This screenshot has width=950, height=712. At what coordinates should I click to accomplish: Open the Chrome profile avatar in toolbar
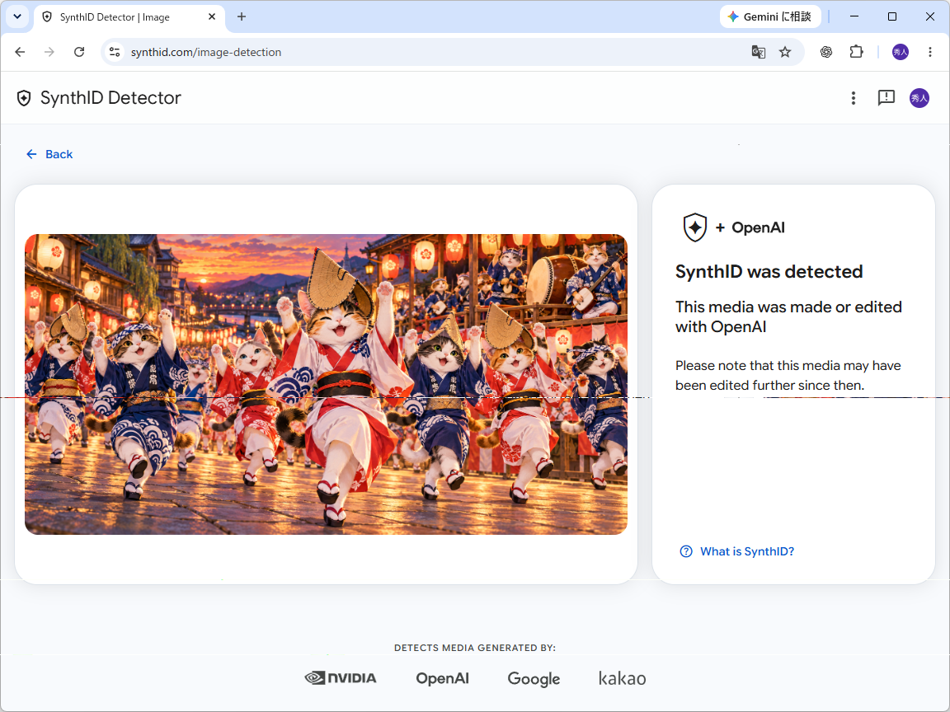[x=901, y=52]
